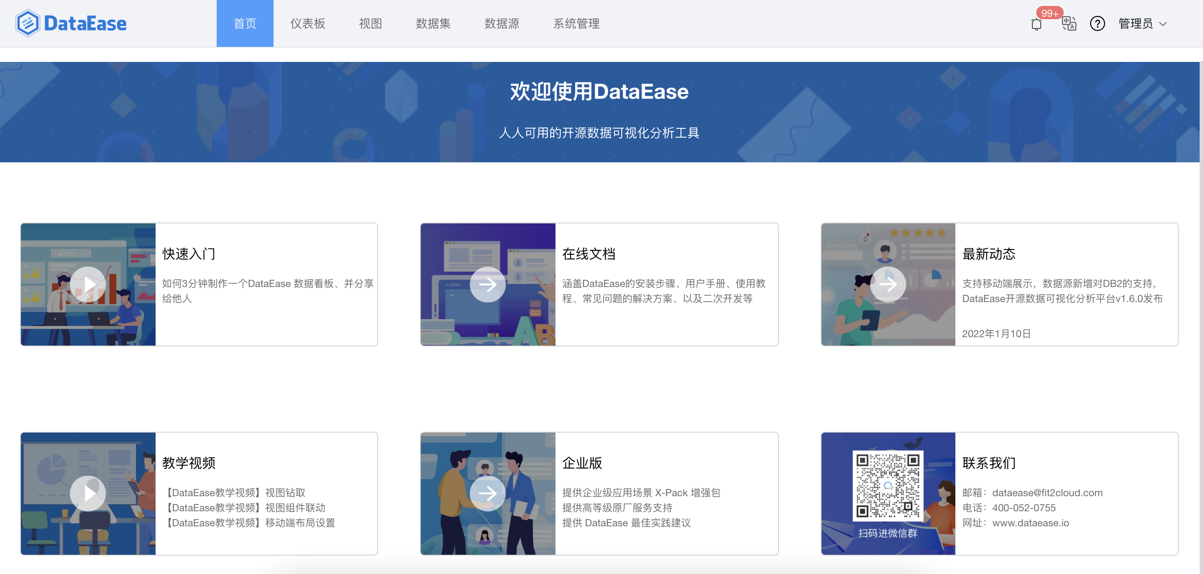Screen dimensions: 1203x574
Task: Go to the 数据集 tab
Action: [x=433, y=23]
